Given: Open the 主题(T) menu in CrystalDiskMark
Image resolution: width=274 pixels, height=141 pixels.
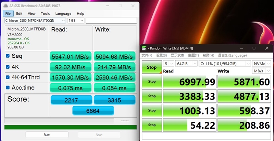Looking at the screenshot, I should tap(194, 55).
